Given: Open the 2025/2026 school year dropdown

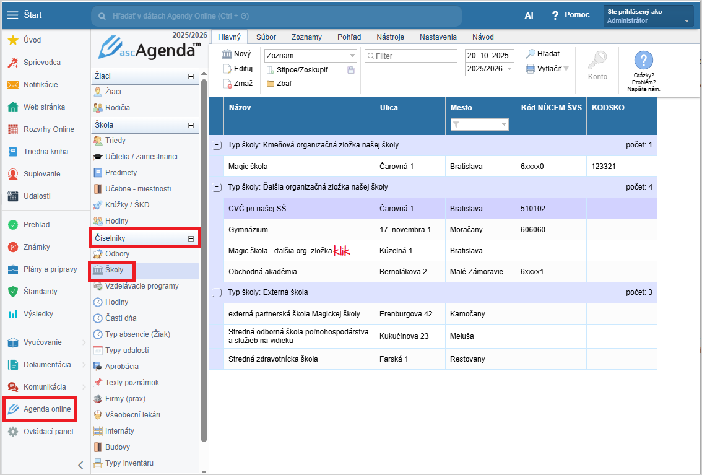Looking at the screenshot, I should coord(509,69).
